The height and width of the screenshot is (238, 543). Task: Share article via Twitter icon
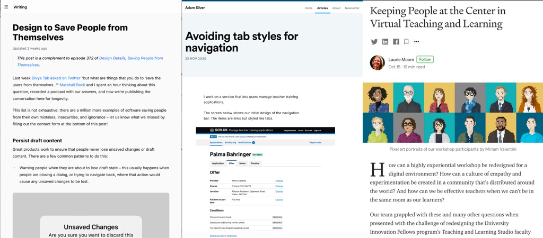374,42
